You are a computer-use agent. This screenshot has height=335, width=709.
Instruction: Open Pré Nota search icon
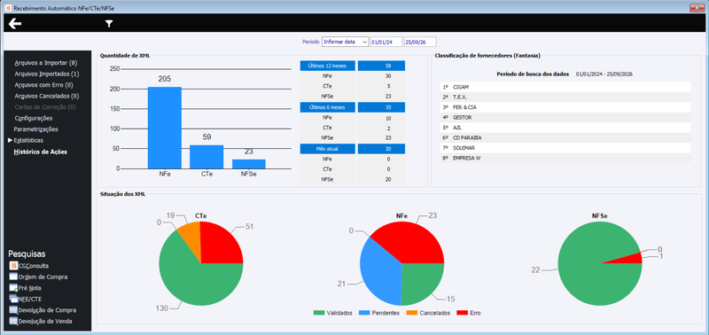pos(13,288)
